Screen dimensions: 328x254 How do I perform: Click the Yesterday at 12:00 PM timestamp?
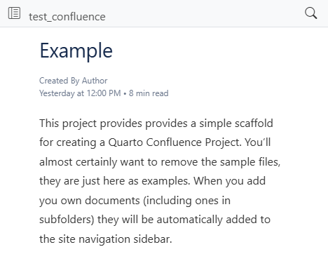pos(80,93)
